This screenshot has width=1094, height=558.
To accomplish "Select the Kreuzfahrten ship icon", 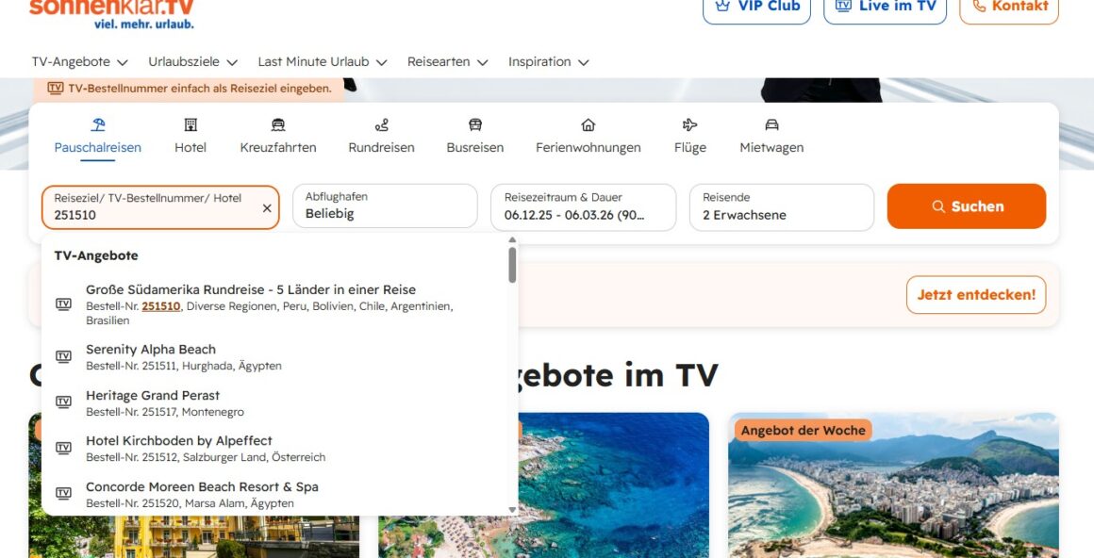I will 277,123.
